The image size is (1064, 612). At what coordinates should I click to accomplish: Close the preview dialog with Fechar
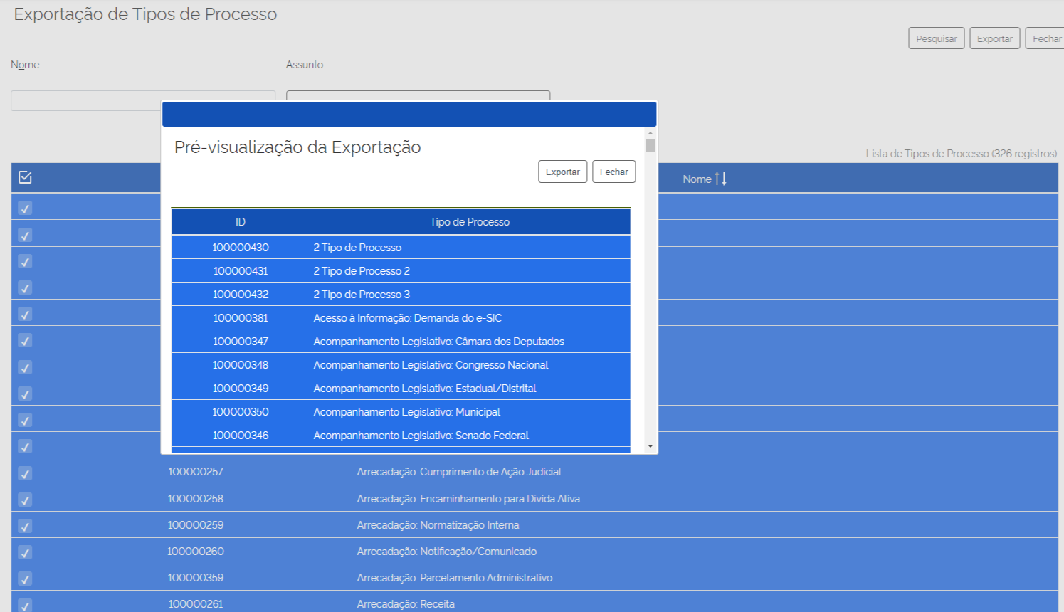coord(613,172)
